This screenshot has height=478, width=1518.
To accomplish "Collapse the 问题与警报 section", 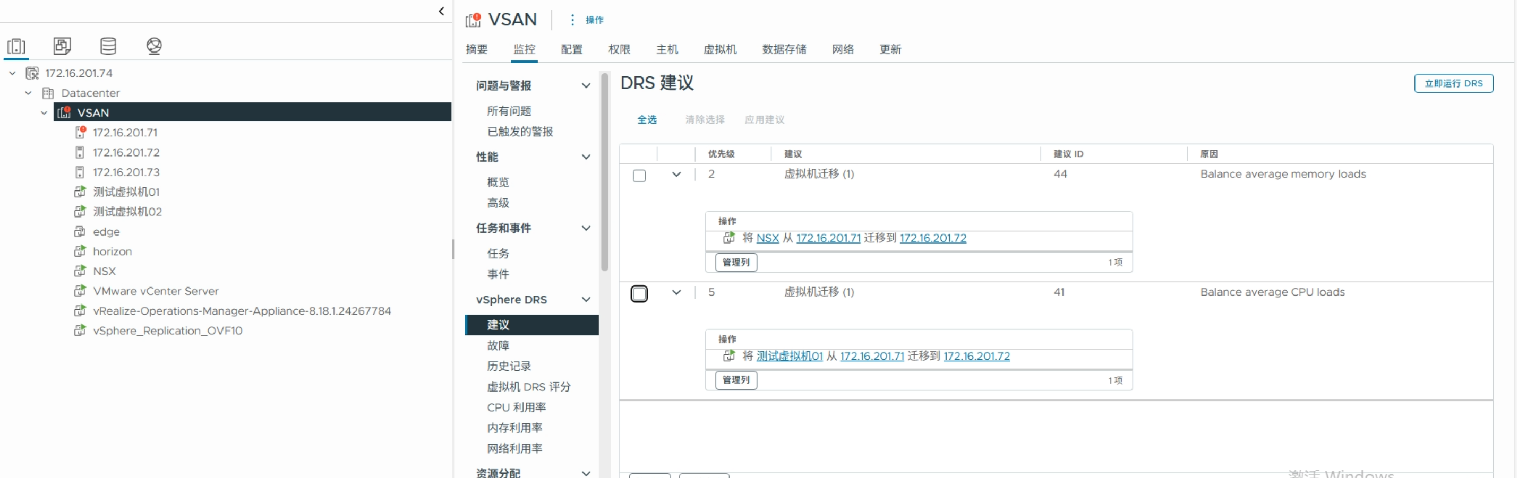I will tap(586, 86).
